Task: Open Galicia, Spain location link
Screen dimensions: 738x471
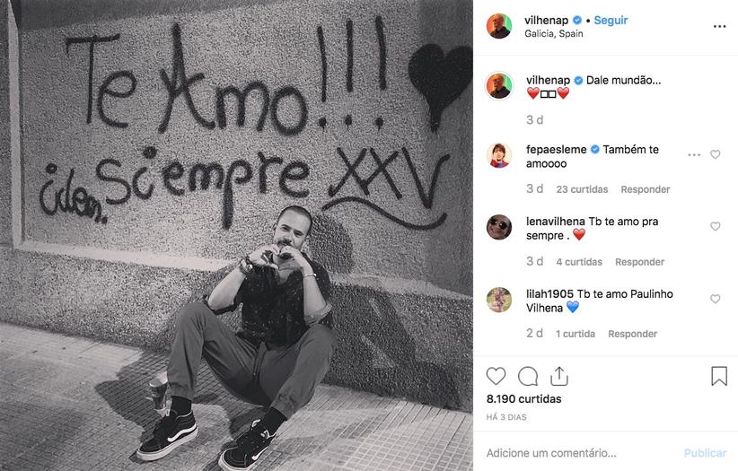Action: coord(553,34)
